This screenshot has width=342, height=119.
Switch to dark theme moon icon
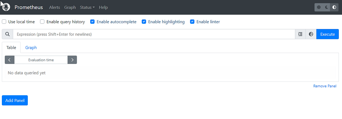coord(327,7)
